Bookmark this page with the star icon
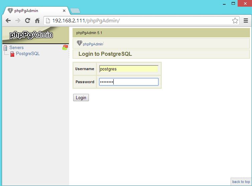The height and width of the screenshot is (186, 252). [x=235, y=21]
